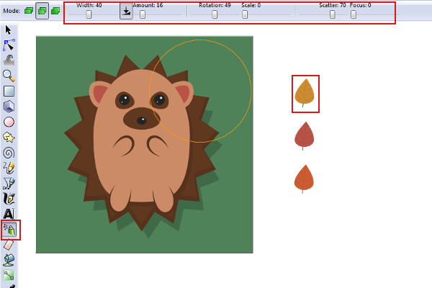Select the Tweak objects tool

(9, 60)
